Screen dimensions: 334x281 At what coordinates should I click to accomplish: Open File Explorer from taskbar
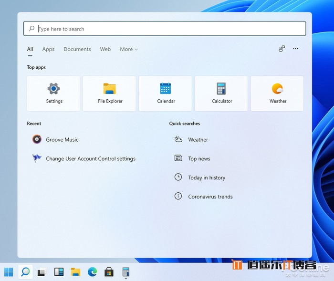point(75,272)
